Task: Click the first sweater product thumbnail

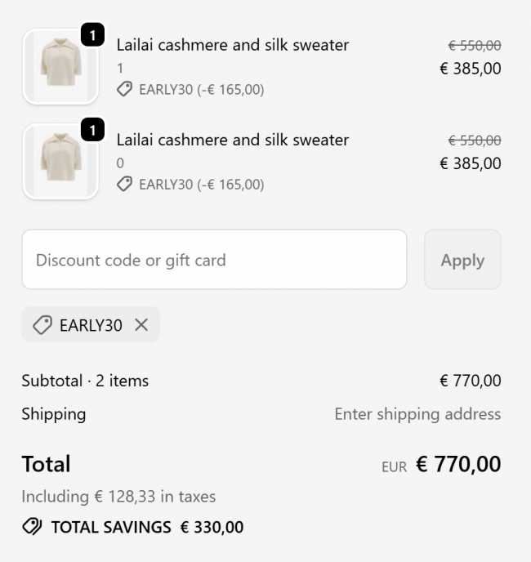Action: [60, 67]
